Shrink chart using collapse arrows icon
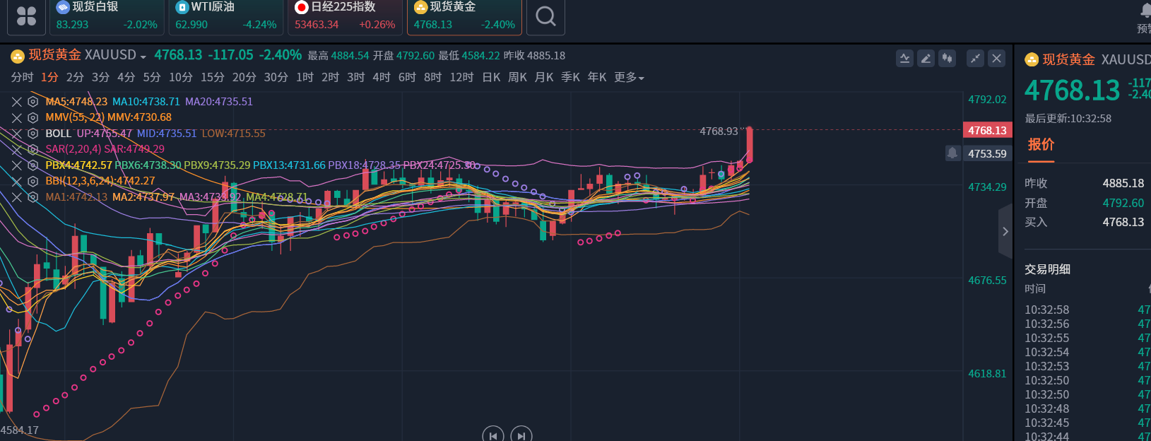The width and height of the screenshot is (1151, 441). pos(975,59)
